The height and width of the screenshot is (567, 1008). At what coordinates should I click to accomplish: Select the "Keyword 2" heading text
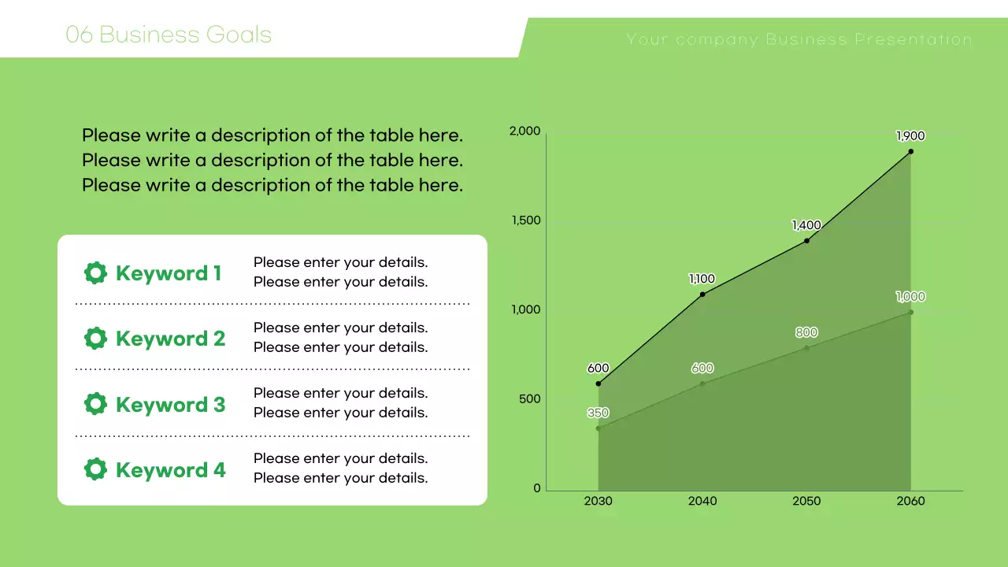[170, 339]
